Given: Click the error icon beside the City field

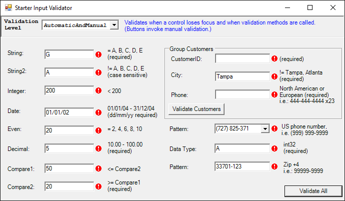Looking at the screenshot, I should tap(274, 76).
